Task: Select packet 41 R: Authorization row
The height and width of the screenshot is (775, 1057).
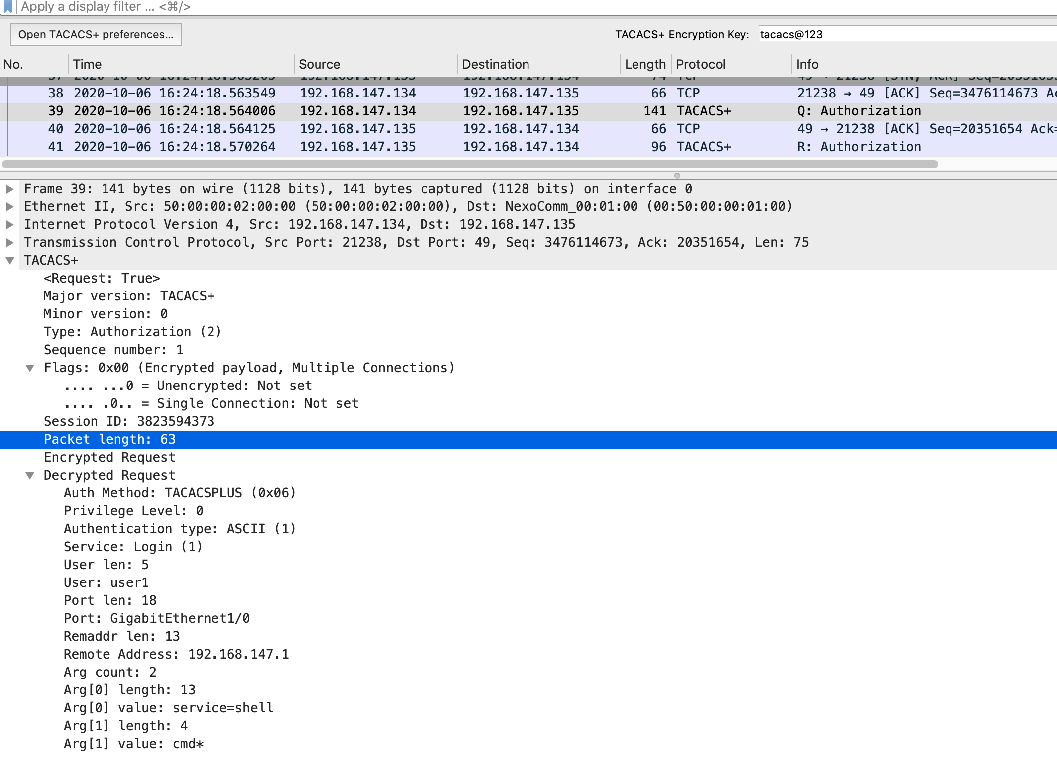Action: tap(498, 147)
